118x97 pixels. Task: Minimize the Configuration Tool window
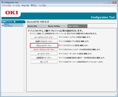(x=106, y=3)
